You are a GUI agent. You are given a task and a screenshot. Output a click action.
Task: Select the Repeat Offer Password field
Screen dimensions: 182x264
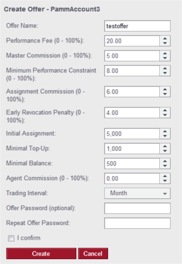tap(137, 223)
